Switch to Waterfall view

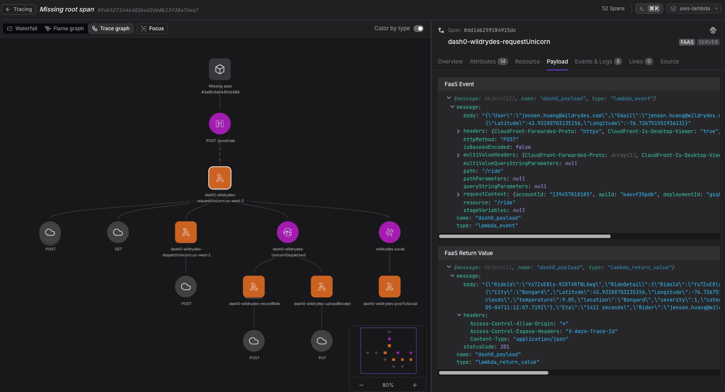tap(22, 29)
